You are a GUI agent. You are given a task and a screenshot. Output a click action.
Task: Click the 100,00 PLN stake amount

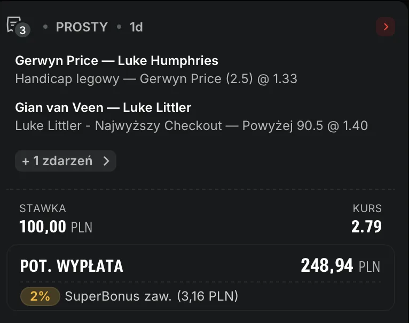point(56,227)
